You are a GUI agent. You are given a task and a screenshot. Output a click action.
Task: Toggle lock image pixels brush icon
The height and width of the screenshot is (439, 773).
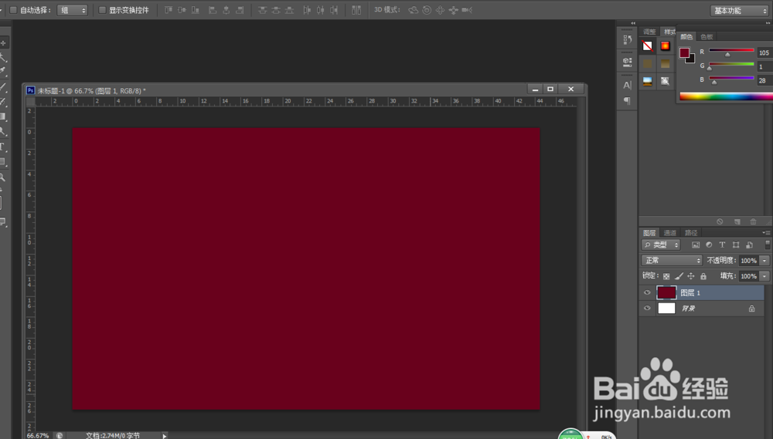point(679,276)
